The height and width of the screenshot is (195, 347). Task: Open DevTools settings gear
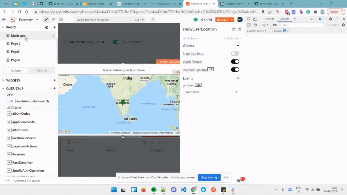point(331,19)
